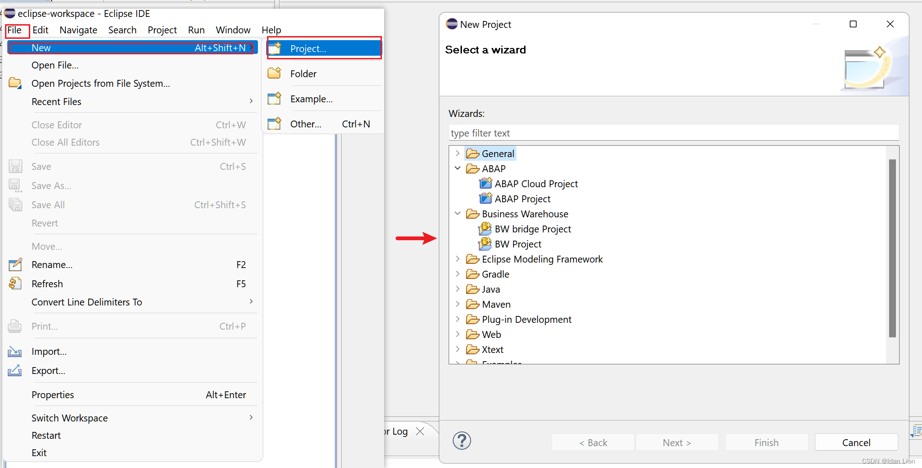
Task: Click the General folder icon in Wizards tree
Action: (473, 153)
